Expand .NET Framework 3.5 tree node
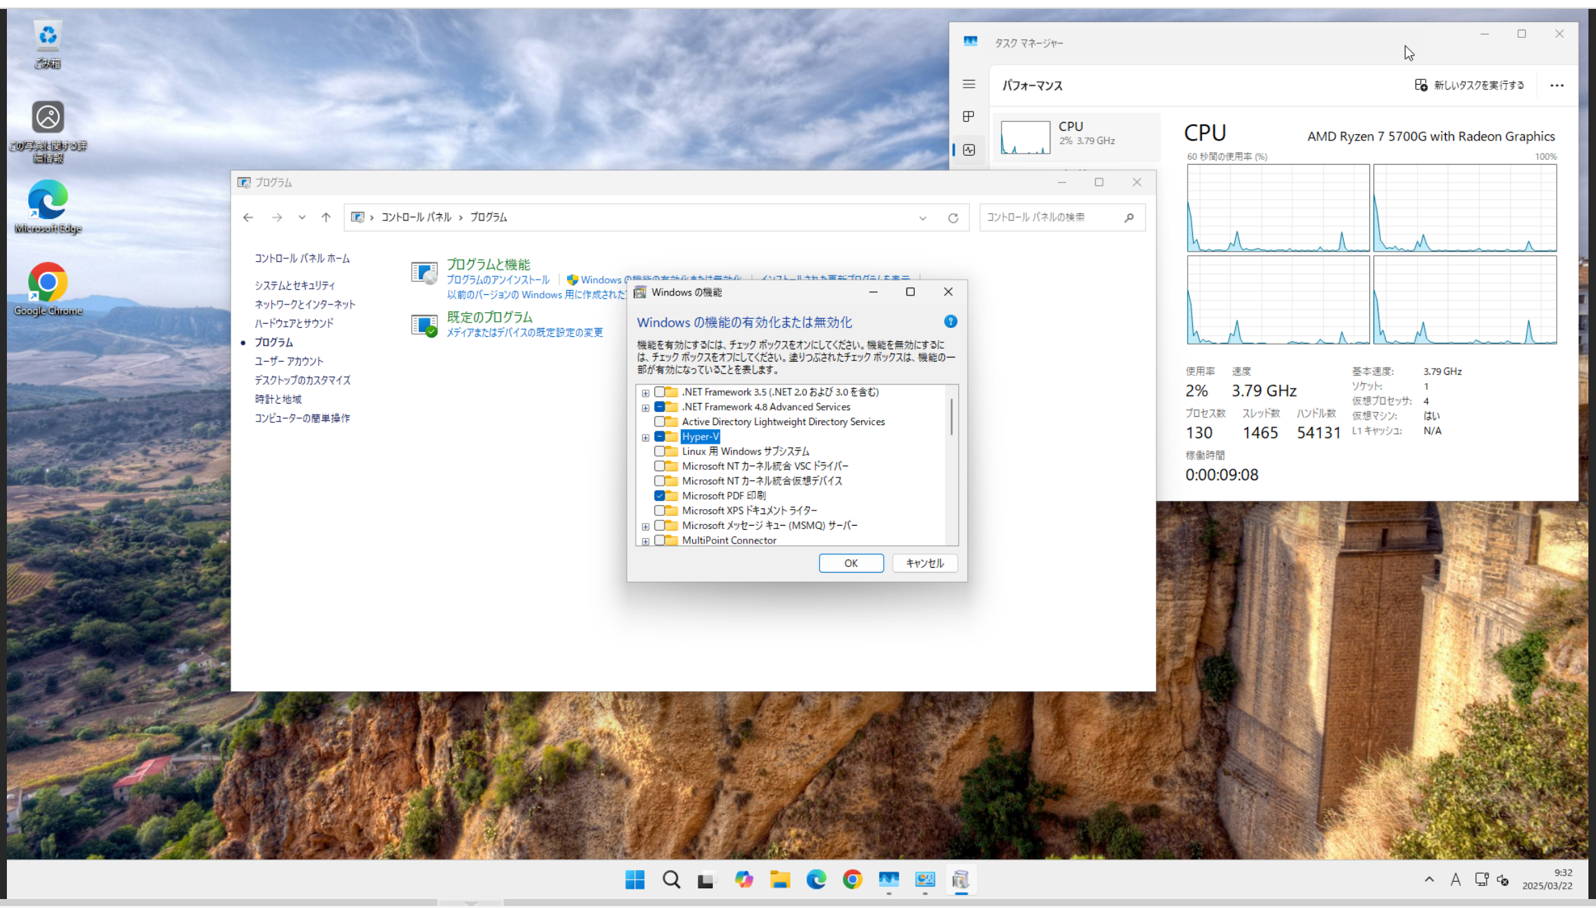Viewport: 1596px width, 908px height. [x=645, y=393]
